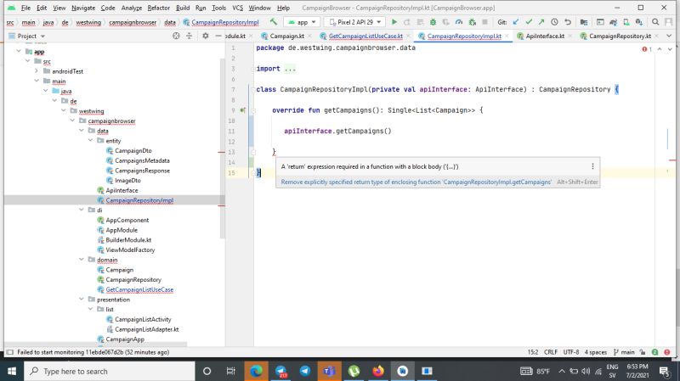Open the Pixel 2 API 29 device dropdown
Screen dimensions: 680x381
coord(355,22)
